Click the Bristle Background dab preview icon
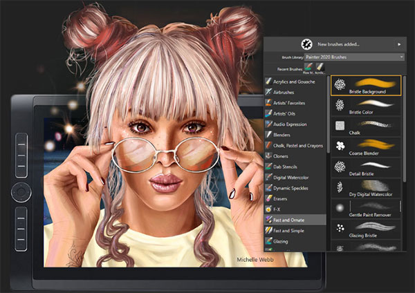 tap(340, 84)
